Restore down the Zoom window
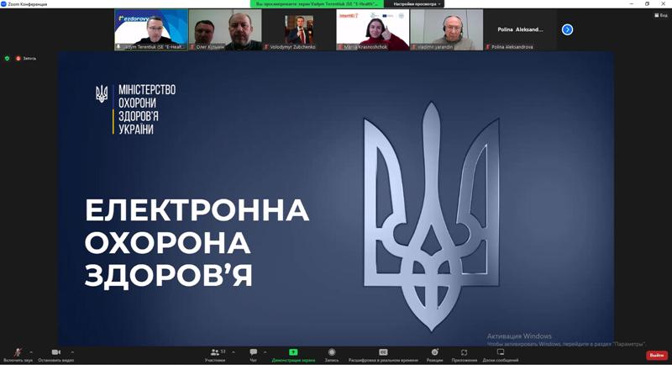Screen dimensions: 672x365 [647, 4]
